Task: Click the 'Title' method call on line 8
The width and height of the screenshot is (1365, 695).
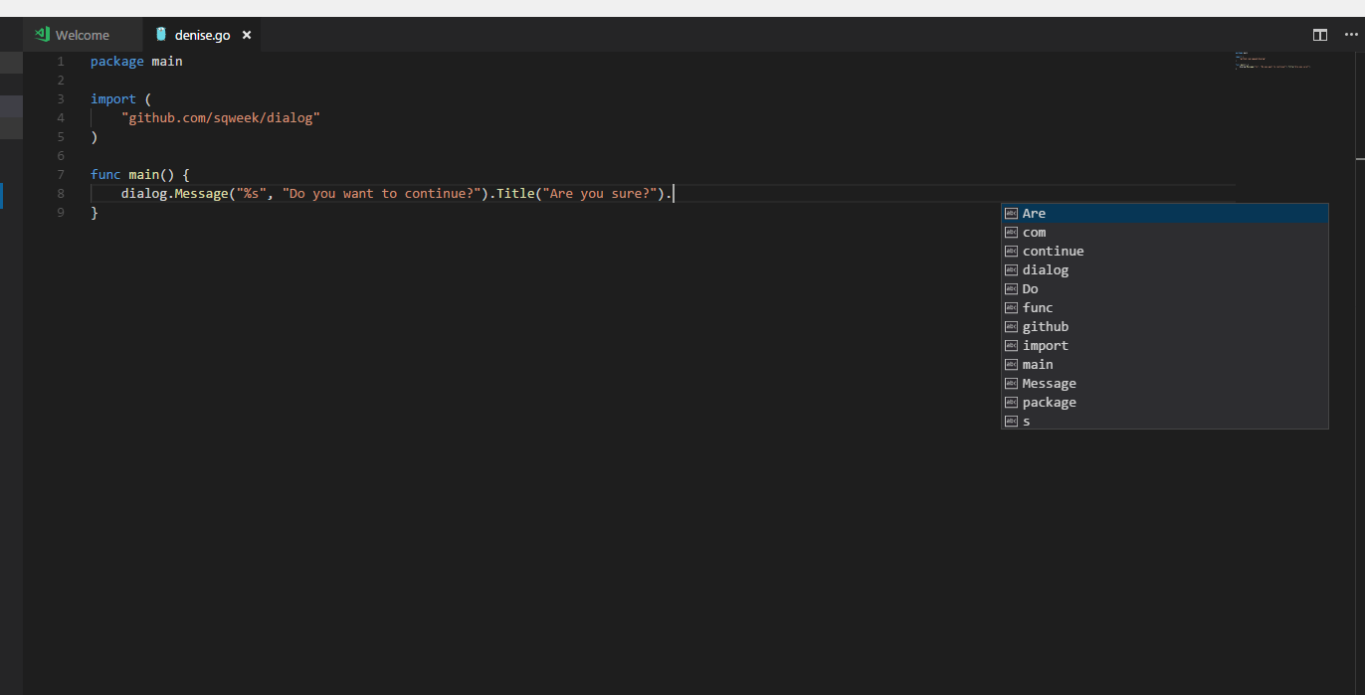Action: pyautogui.click(x=515, y=193)
